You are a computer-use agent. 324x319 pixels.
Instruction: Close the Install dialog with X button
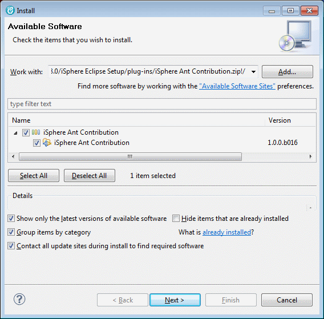click(309, 11)
